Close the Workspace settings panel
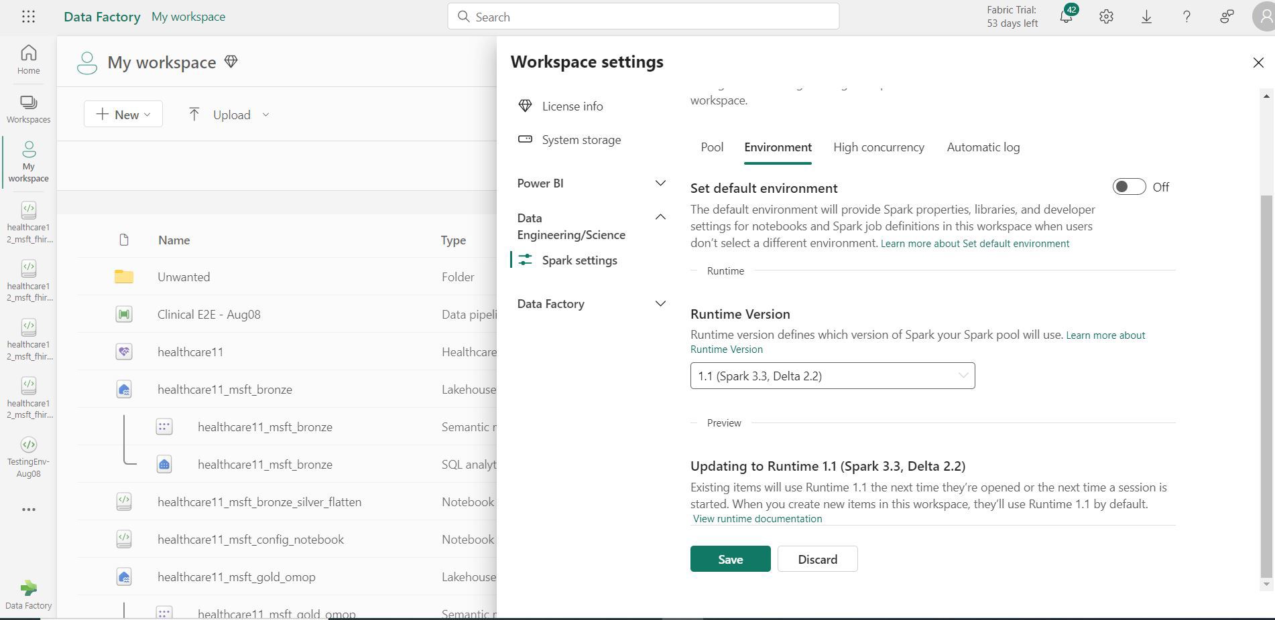 point(1258,62)
